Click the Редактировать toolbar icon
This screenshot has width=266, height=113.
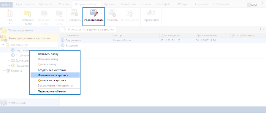pyautogui.click(x=94, y=13)
